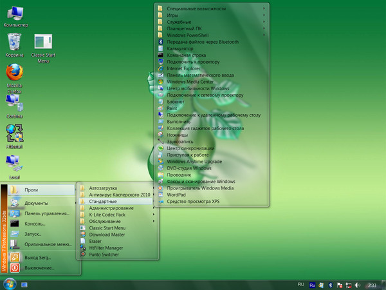Open the Local network desktop icon
The image size is (386, 290).
14,167
